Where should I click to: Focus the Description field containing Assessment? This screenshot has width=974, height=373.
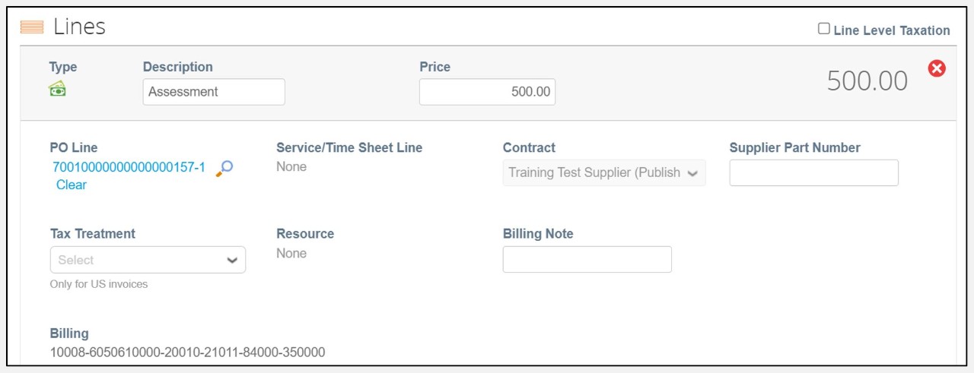click(x=214, y=92)
